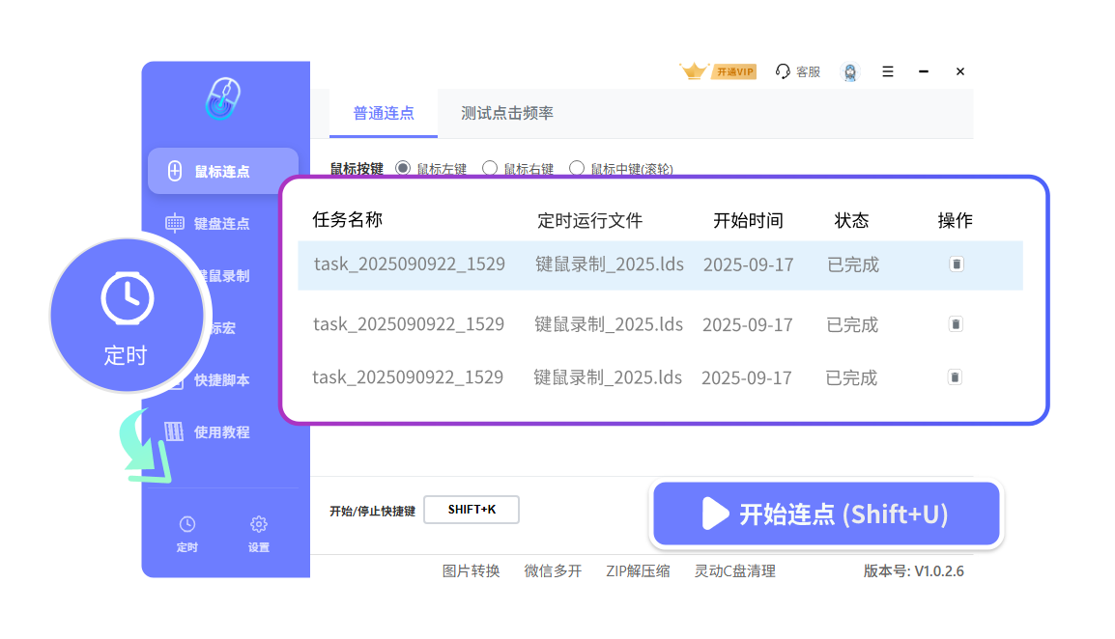This screenshot has width=1115, height=639.
Task: Open the 鼠标连点 sidebar item
Action: click(x=222, y=172)
